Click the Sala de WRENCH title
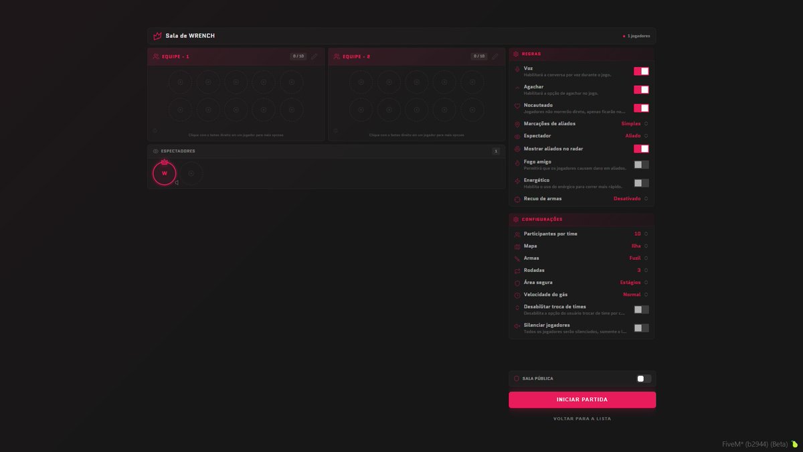Screen dimensions: 803x452 pyautogui.click(x=190, y=35)
